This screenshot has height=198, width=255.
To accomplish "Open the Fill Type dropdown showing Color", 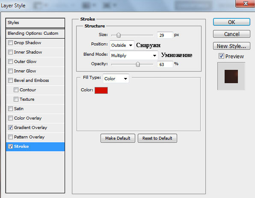I will (116, 78).
